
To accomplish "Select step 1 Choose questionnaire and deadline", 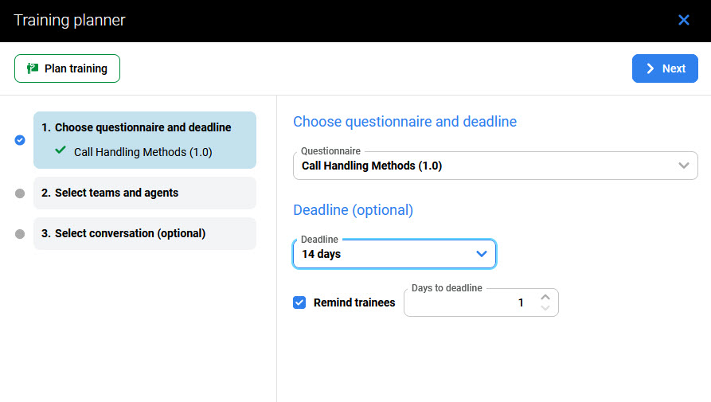I will point(145,127).
